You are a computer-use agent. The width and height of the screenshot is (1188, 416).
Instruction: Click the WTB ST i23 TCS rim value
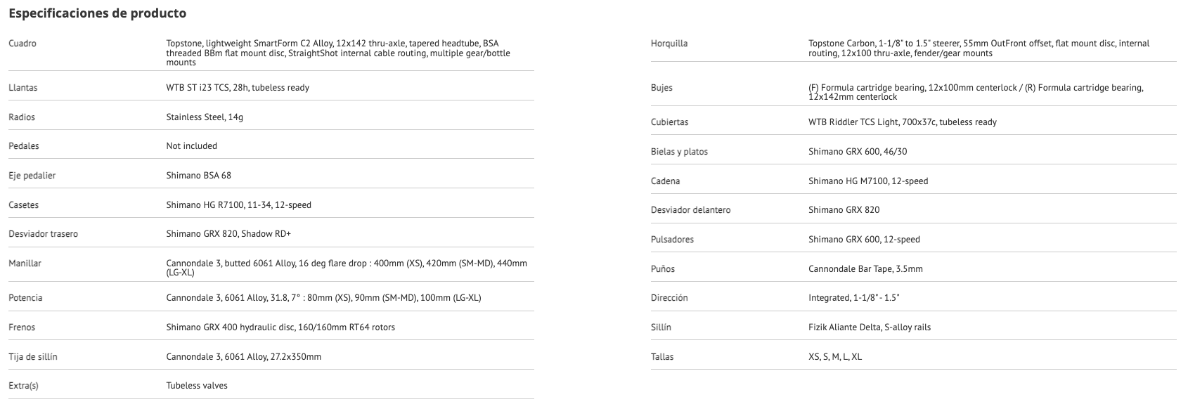pyautogui.click(x=237, y=88)
